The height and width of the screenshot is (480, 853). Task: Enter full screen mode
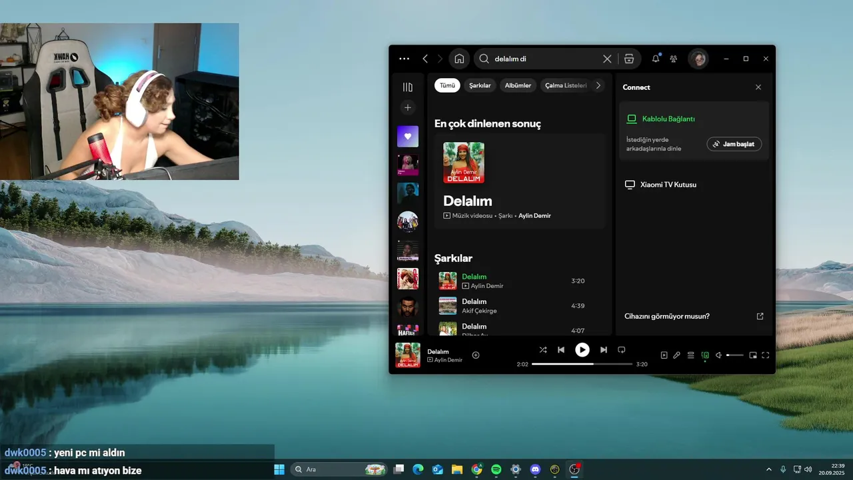pos(765,355)
